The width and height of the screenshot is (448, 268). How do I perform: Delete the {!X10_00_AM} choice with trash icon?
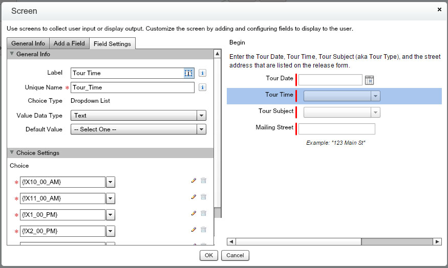coord(203,181)
